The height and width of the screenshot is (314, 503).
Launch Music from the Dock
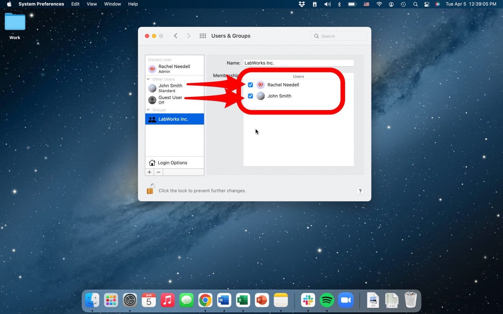click(x=168, y=301)
